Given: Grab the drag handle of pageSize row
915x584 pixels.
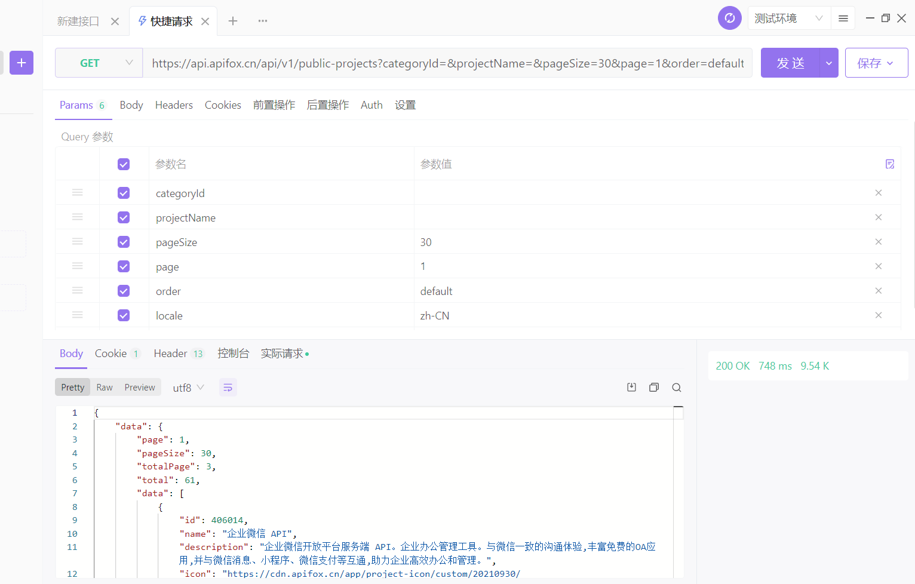Looking at the screenshot, I should coord(78,241).
